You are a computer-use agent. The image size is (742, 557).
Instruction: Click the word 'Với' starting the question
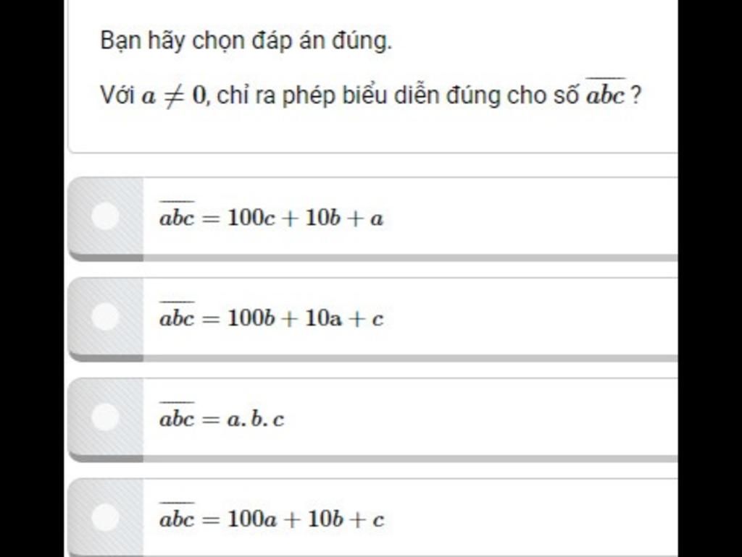[x=118, y=95]
